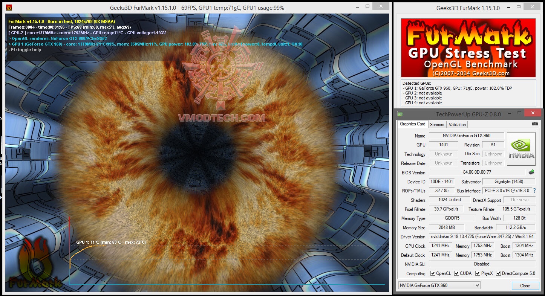
Task: Click the Memory Size field 2048 MB
Action: pyautogui.click(x=447, y=227)
